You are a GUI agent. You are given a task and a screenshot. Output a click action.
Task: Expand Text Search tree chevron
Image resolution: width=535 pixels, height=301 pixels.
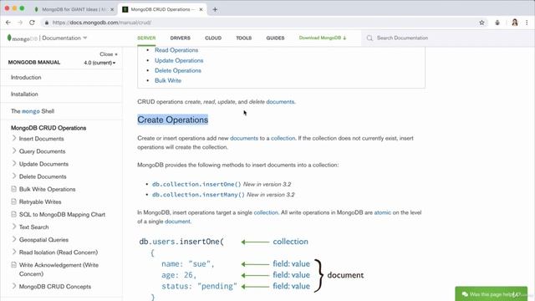[14, 227]
